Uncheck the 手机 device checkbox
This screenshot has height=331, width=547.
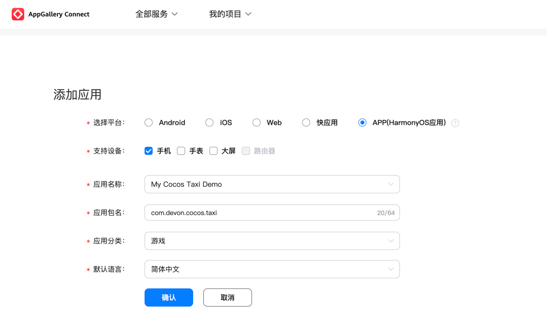[149, 150]
